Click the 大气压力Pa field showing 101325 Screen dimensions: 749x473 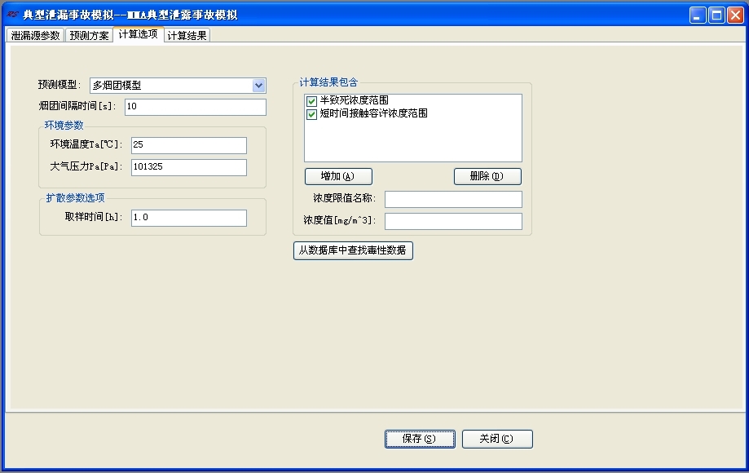pos(189,167)
